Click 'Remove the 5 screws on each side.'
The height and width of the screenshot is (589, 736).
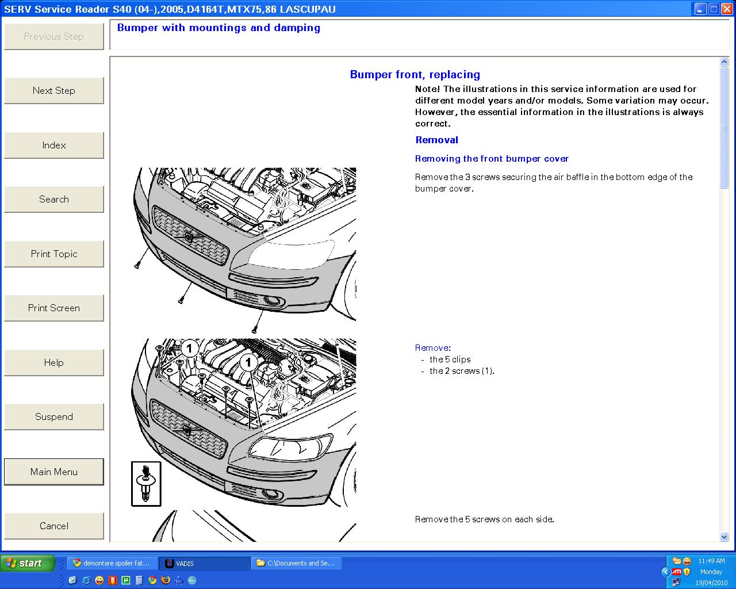point(485,519)
